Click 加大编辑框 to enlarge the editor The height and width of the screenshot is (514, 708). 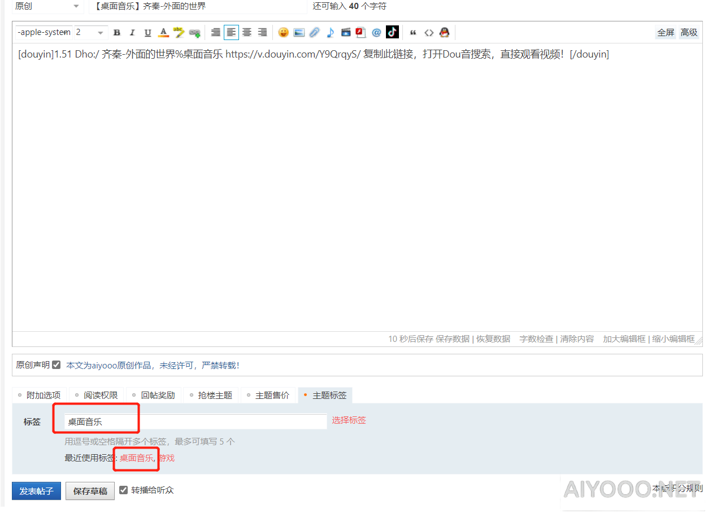click(624, 339)
